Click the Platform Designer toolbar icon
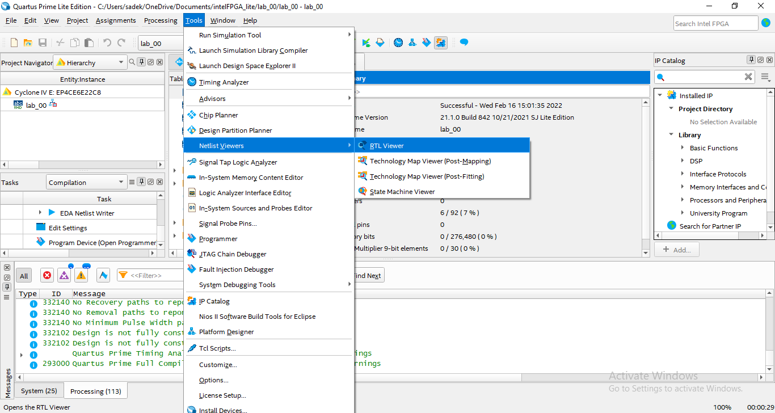 click(412, 43)
